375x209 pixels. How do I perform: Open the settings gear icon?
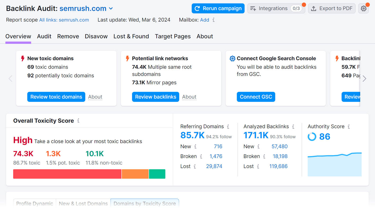coord(363,8)
